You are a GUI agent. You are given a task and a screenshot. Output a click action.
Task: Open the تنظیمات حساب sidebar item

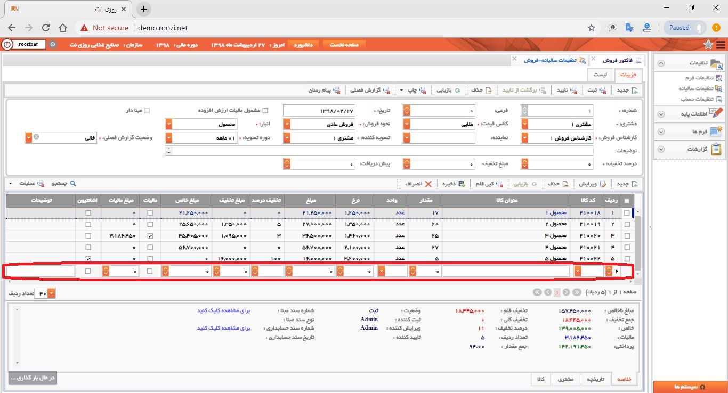coord(701,99)
